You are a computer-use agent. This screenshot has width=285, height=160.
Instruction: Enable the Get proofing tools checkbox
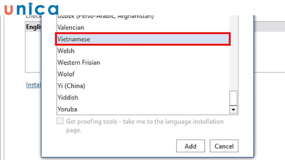pyautogui.click(x=60, y=122)
